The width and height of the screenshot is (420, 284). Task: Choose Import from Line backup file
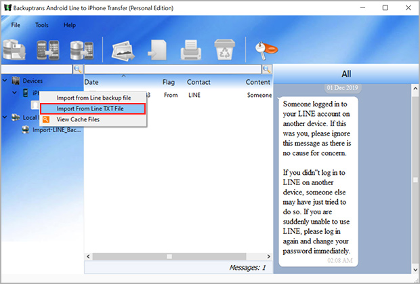coord(93,98)
